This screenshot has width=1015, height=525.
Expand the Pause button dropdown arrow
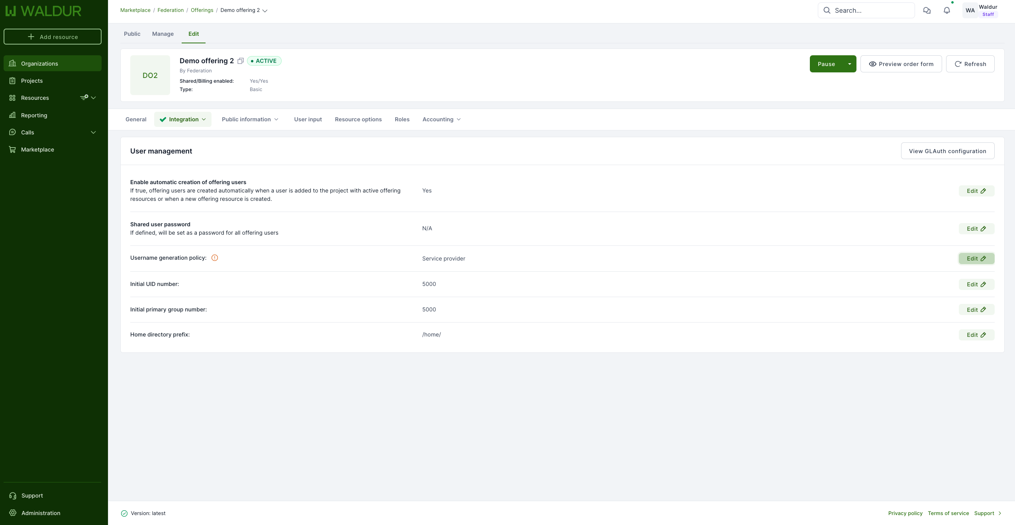(849, 64)
